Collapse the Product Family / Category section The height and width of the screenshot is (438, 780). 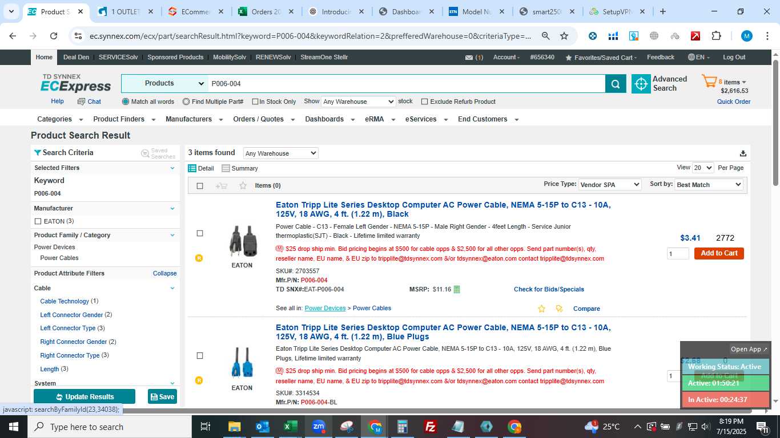[172, 235]
